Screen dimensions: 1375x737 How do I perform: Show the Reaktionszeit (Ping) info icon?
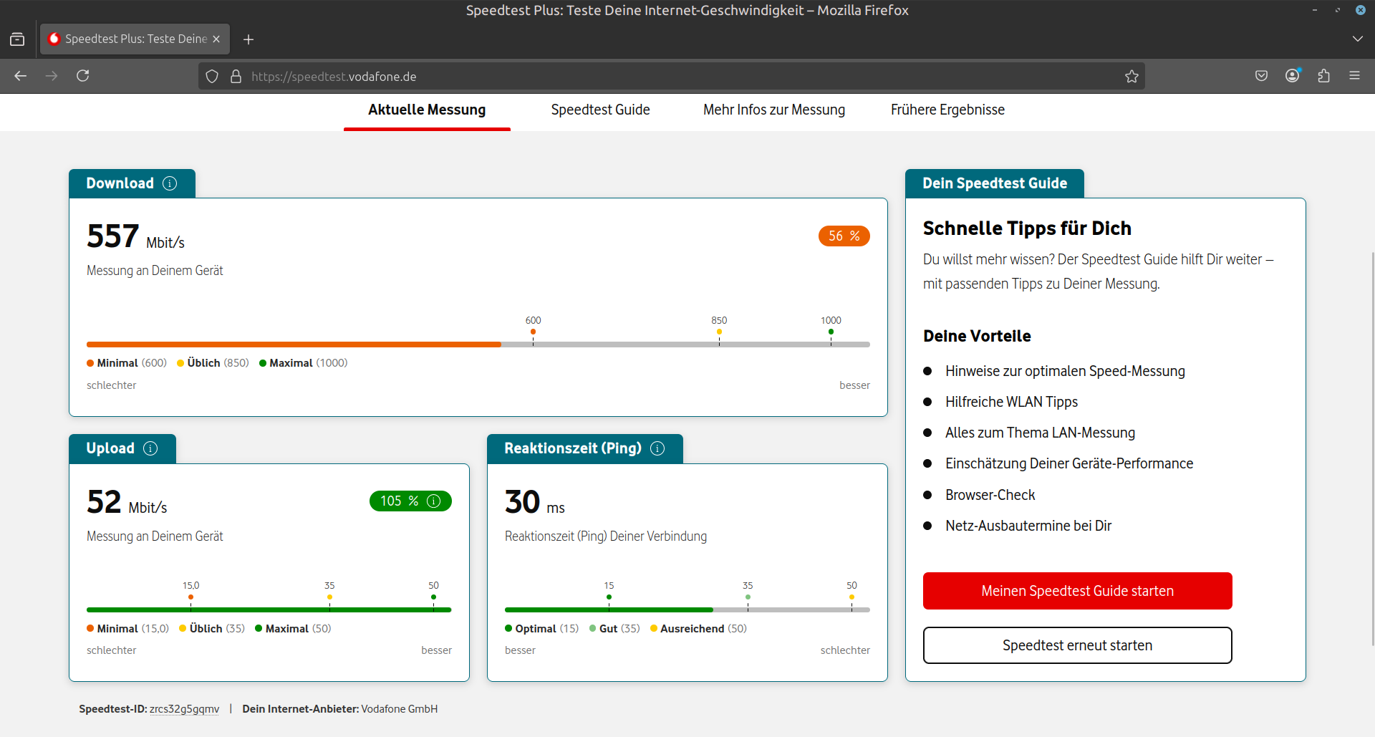pyautogui.click(x=657, y=448)
